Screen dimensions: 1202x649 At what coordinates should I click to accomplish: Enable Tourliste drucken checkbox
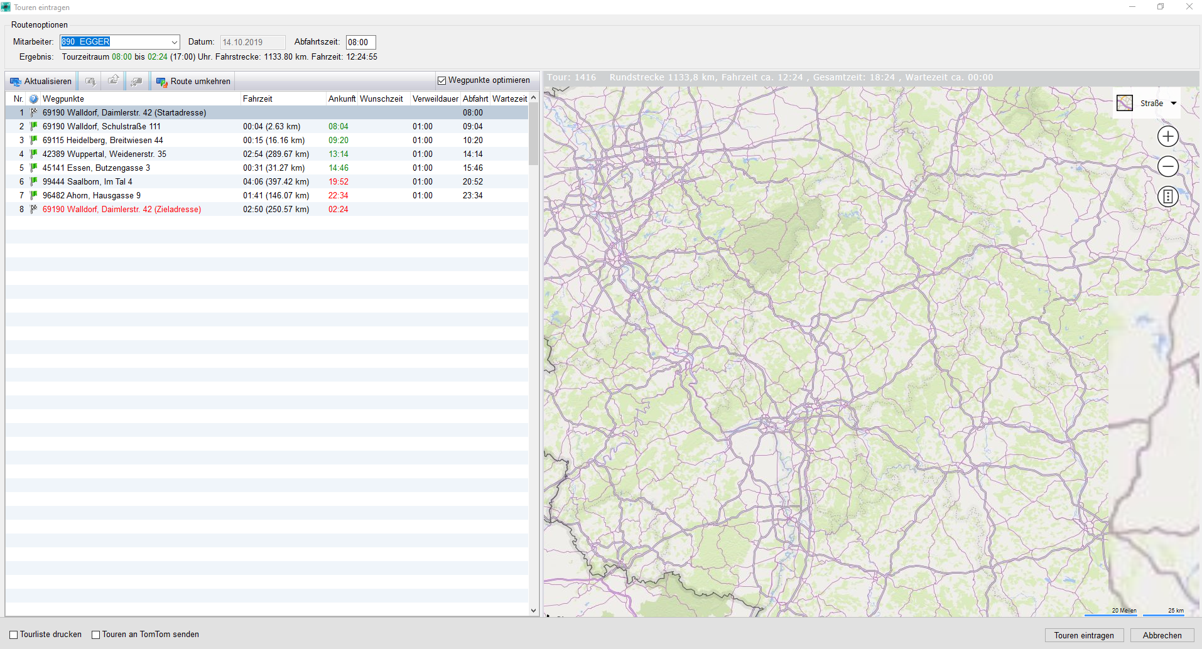click(14, 635)
